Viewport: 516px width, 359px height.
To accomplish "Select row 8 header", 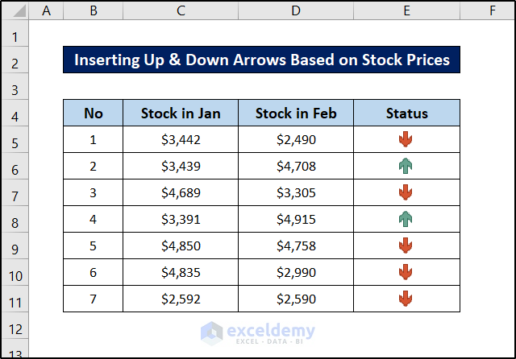I will pos(15,220).
